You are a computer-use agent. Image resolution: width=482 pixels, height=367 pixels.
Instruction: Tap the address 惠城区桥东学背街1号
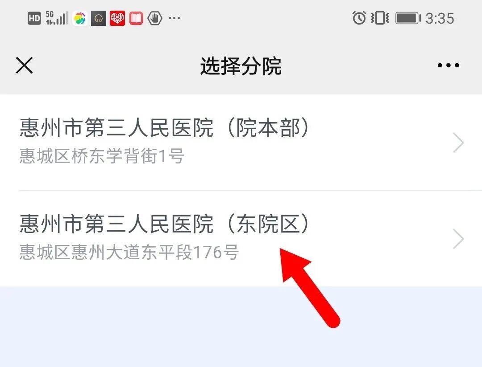click(x=102, y=156)
